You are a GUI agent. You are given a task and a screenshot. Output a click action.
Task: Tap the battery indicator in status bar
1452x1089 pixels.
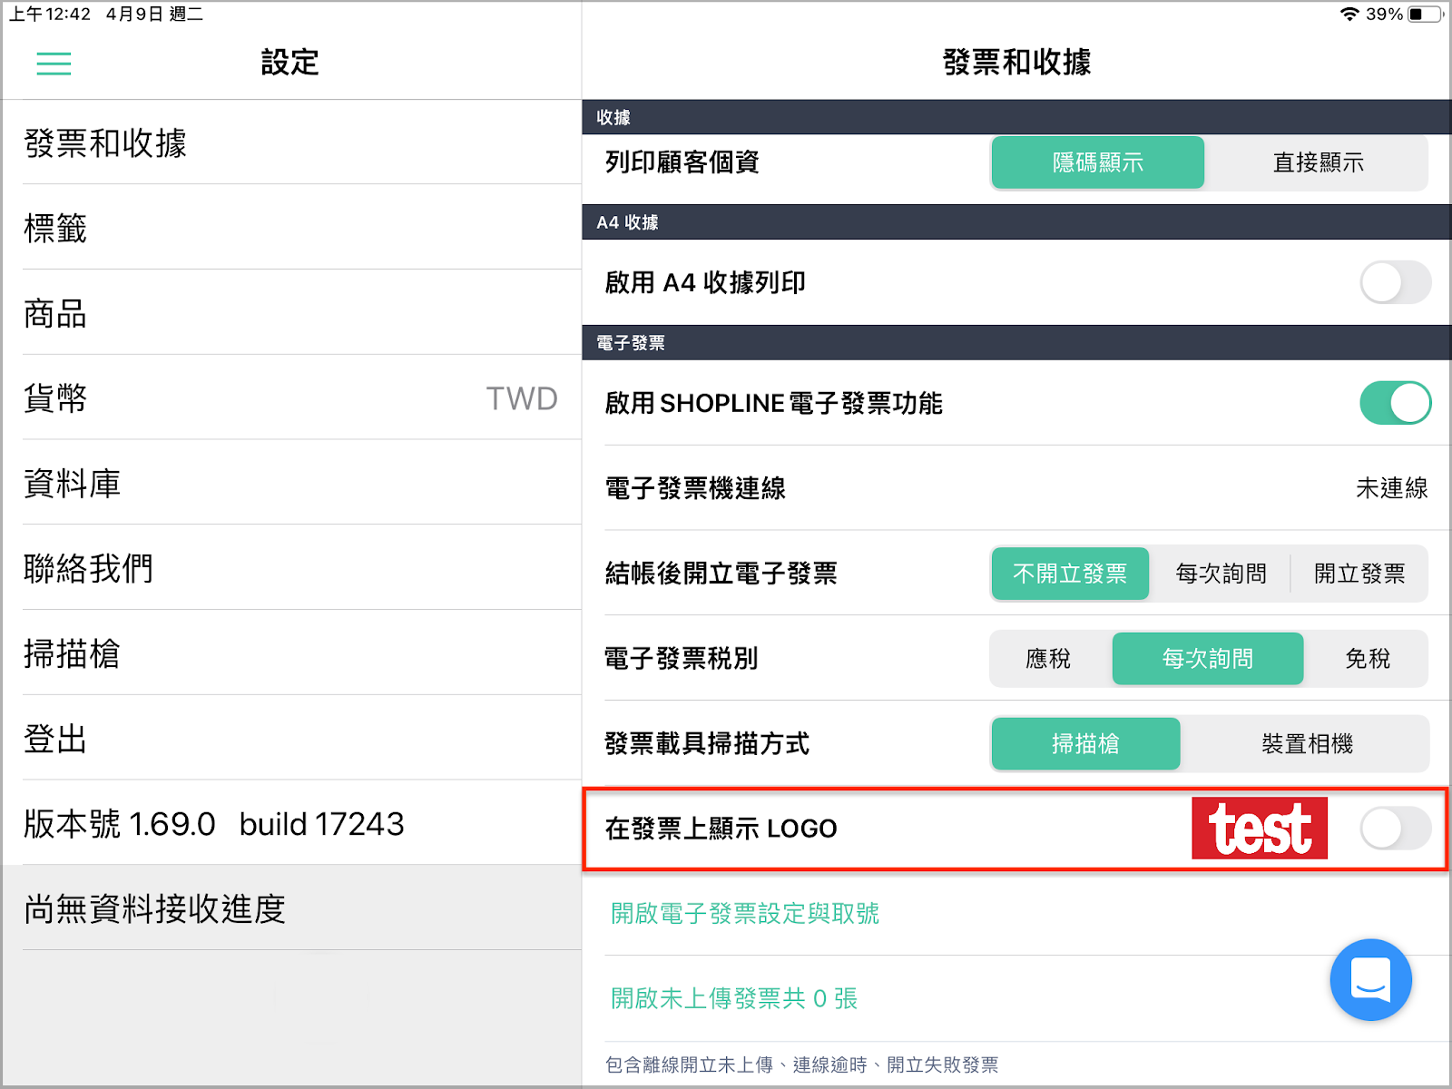tap(1426, 14)
